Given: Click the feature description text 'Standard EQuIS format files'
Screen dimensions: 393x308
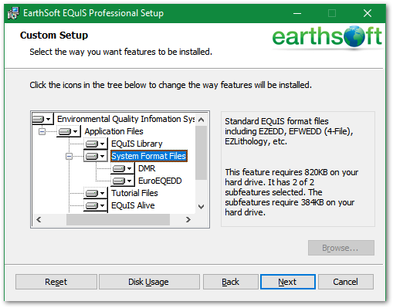Looking at the screenshot, I should 276,121.
